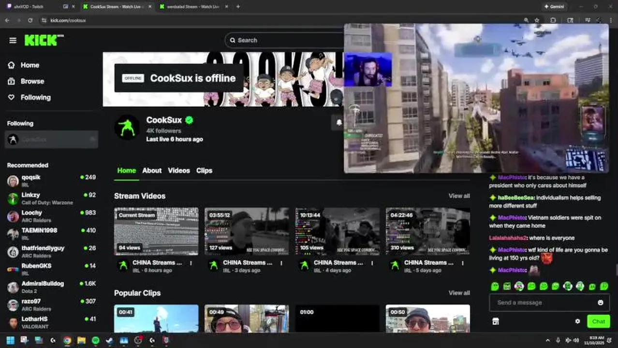This screenshot has width=618, height=348.
Task: Open emoji picker in chat box
Action: [x=601, y=303]
